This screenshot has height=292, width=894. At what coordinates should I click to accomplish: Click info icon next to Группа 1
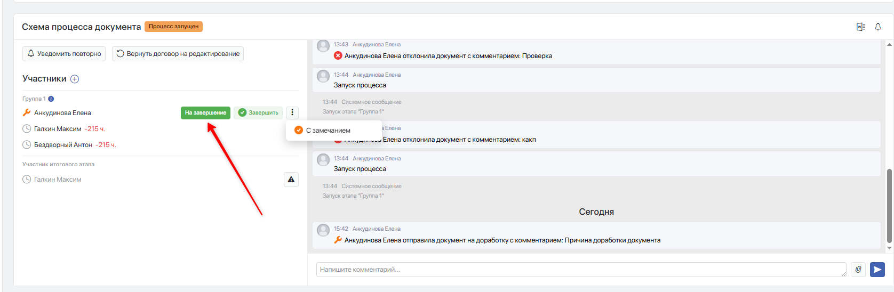click(51, 99)
